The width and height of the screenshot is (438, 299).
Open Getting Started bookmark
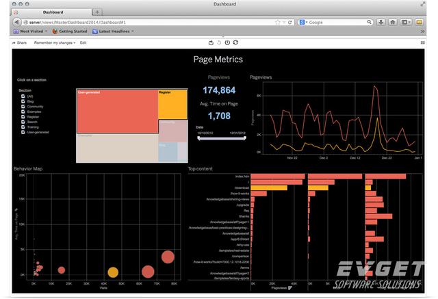coord(70,31)
